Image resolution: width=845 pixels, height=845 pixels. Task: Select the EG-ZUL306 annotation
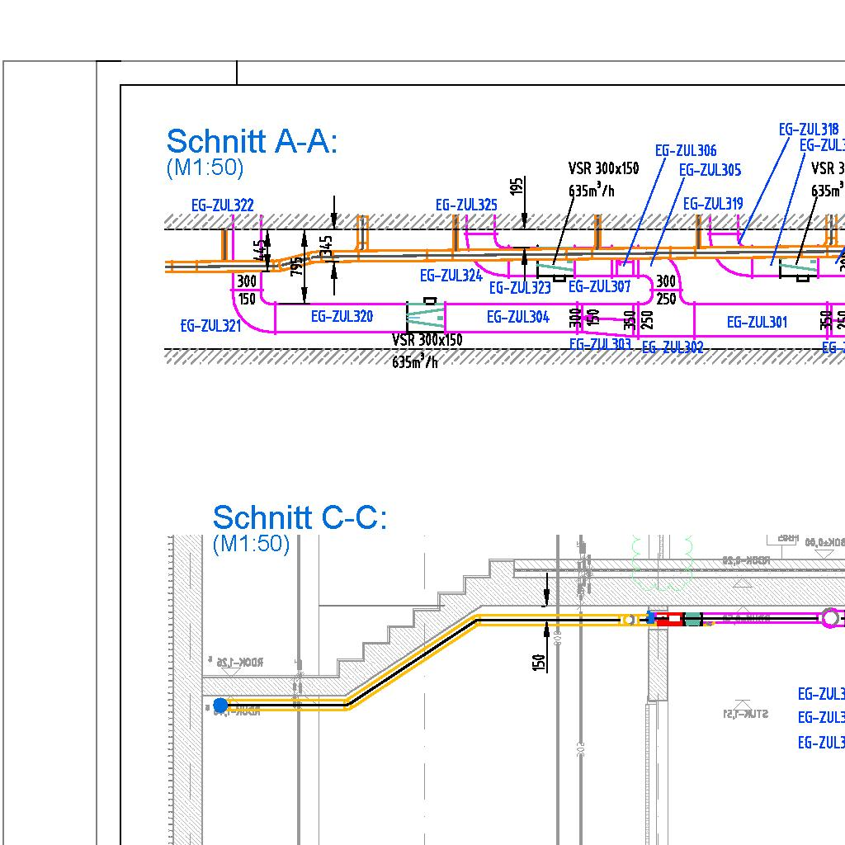pos(685,150)
